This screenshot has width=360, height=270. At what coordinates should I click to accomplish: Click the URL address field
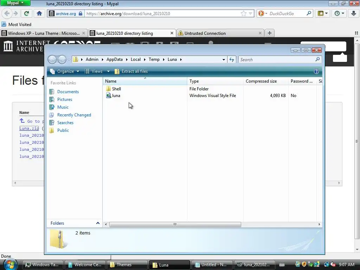[x=163, y=14]
